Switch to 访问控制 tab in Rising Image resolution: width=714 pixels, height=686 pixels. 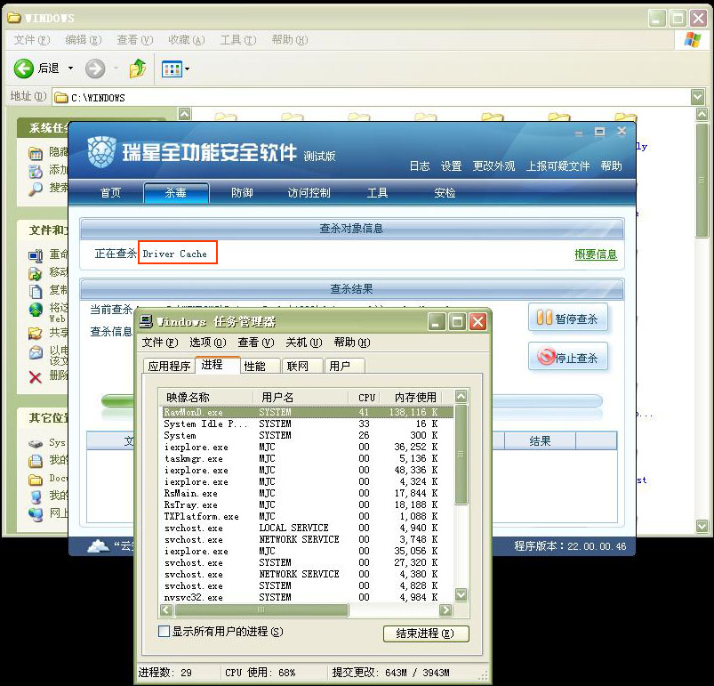point(309,193)
